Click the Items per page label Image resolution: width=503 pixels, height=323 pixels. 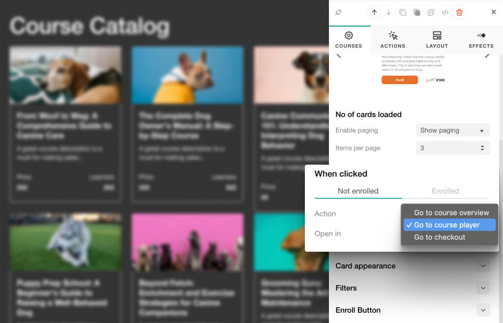[x=357, y=148]
